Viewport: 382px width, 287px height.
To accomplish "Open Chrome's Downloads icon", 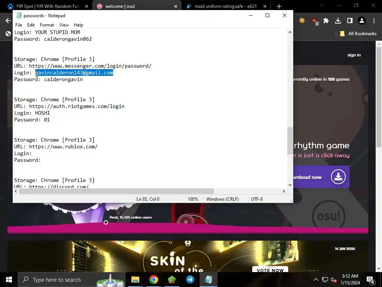I will click(338, 21).
